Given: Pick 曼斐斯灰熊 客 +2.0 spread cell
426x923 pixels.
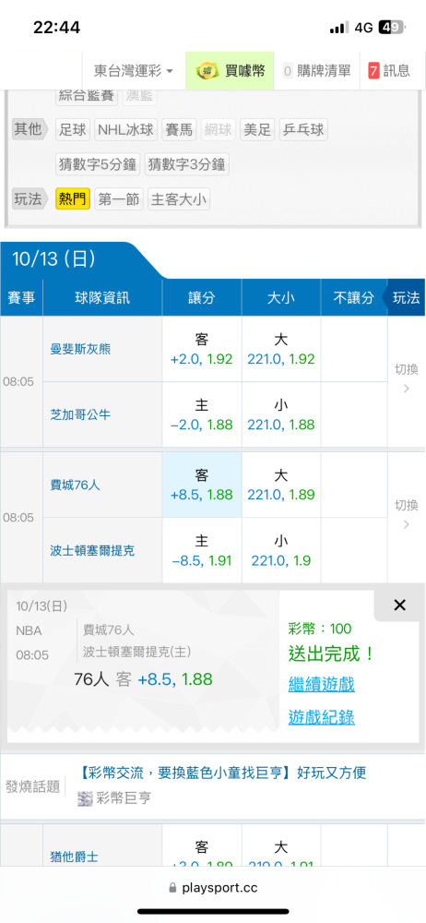Looking at the screenshot, I should [202, 349].
